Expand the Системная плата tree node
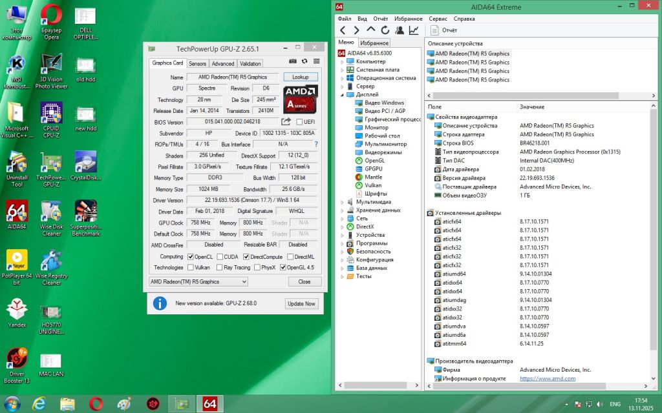The height and width of the screenshot is (413, 662). click(342, 70)
